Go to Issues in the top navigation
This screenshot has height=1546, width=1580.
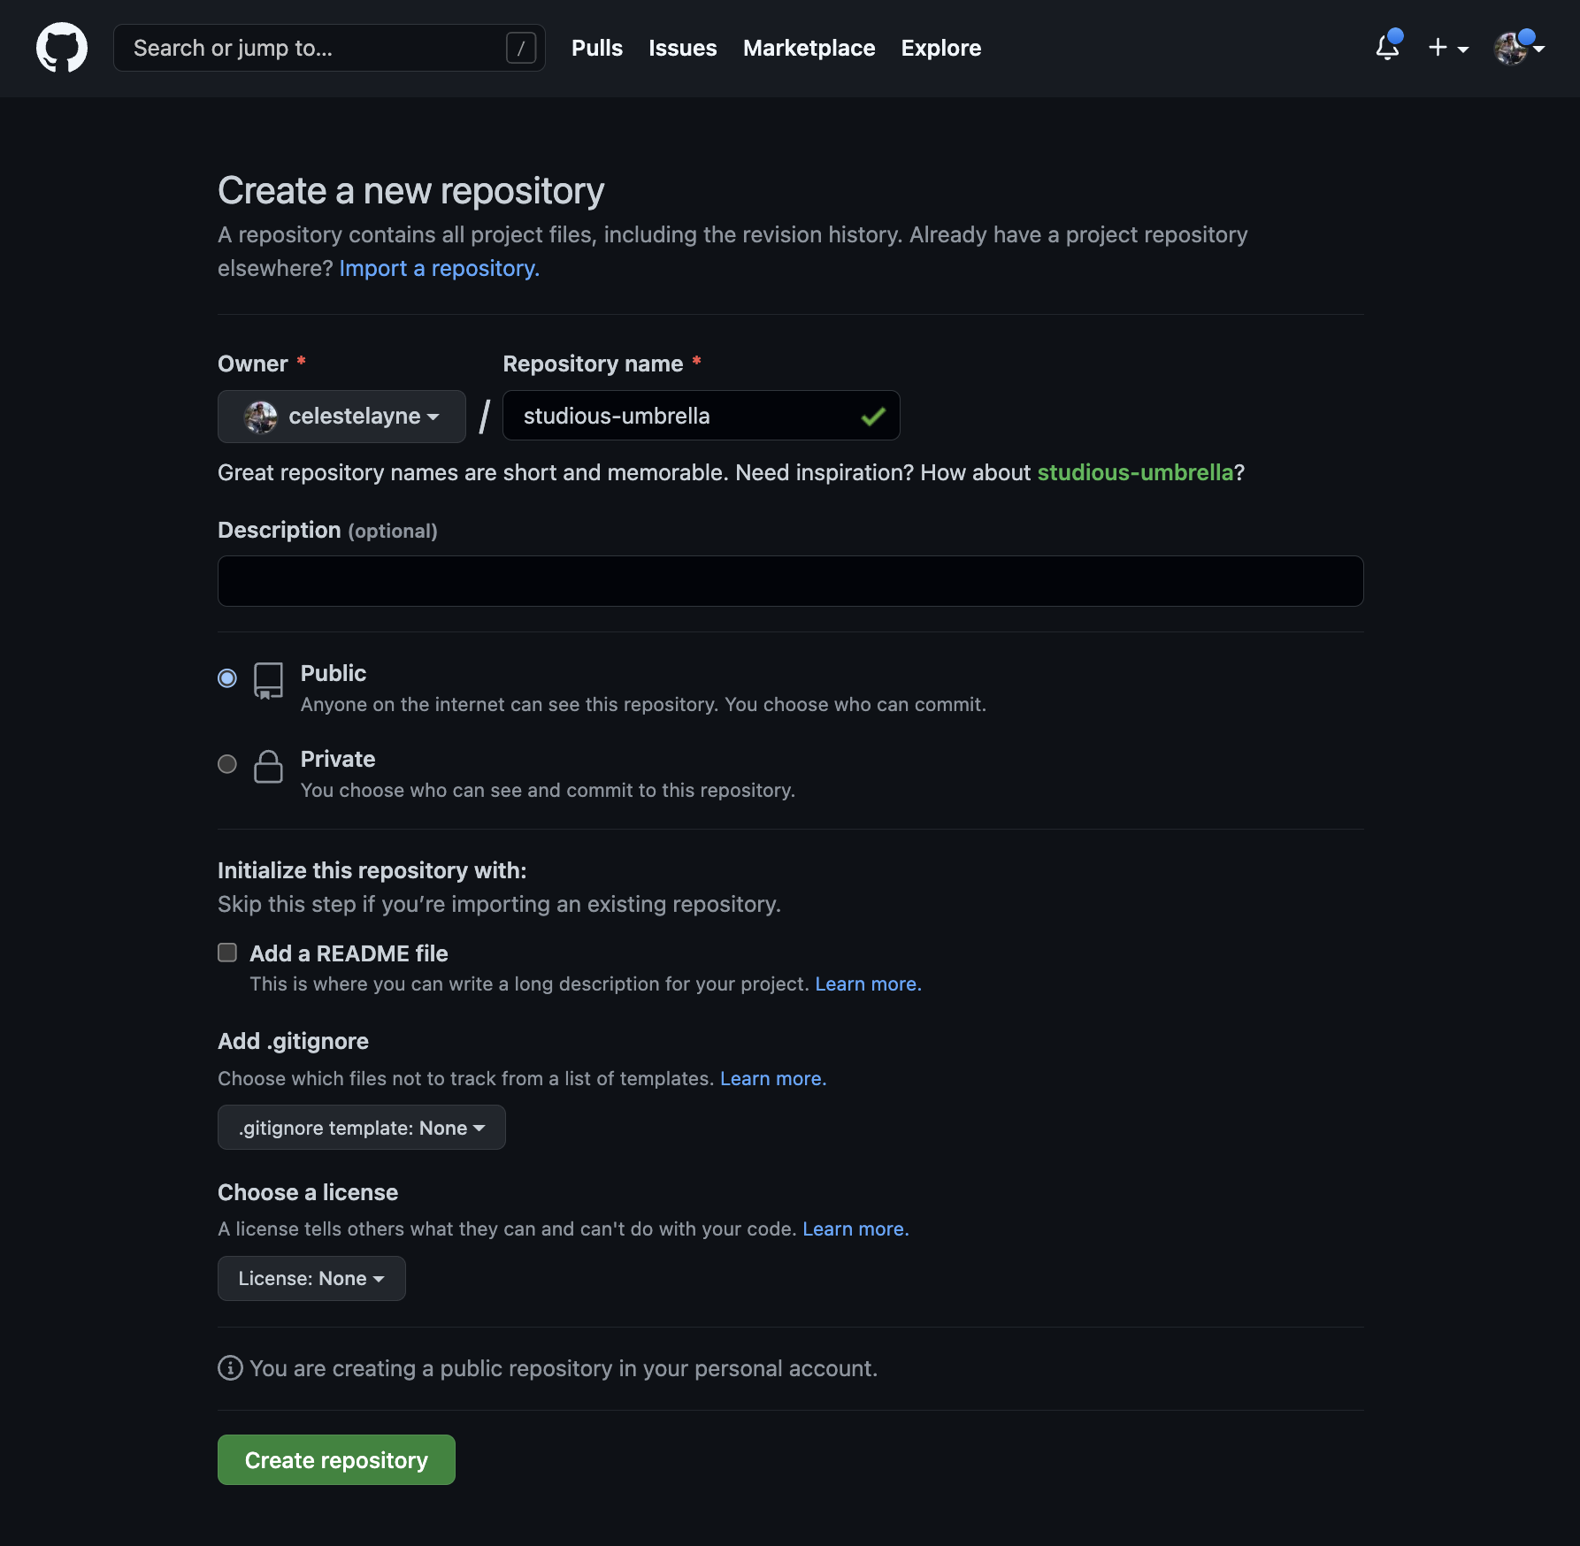click(x=683, y=48)
